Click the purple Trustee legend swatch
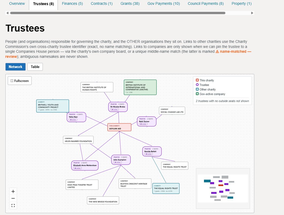Screen dimensions: 284x215 pyautogui.click(x=197, y=85)
